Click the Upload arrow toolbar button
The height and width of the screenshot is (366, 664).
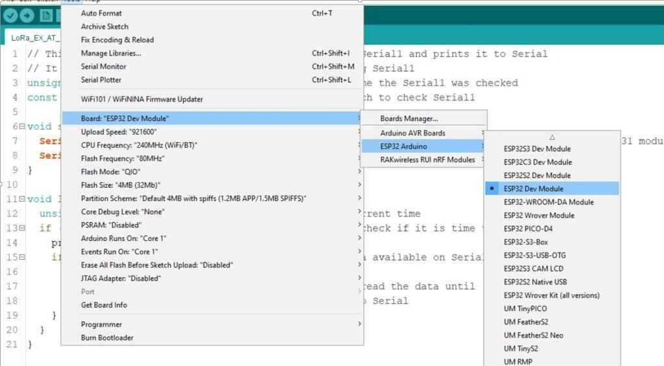click(x=27, y=16)
